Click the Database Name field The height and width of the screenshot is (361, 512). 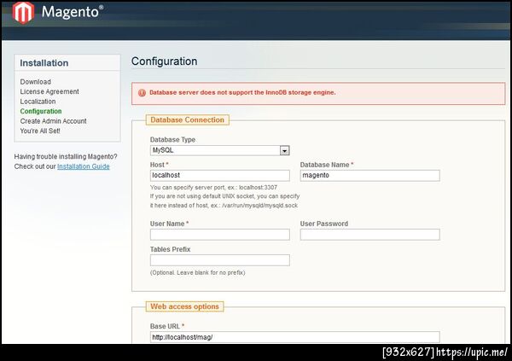tap(369, 176)
